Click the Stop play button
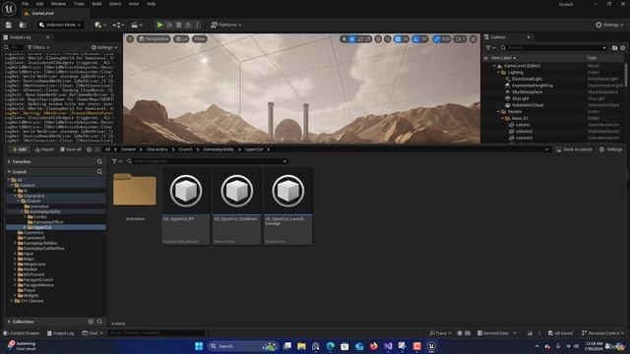The width and height of the screenshot is (630, 354). (x=179, y=25)
